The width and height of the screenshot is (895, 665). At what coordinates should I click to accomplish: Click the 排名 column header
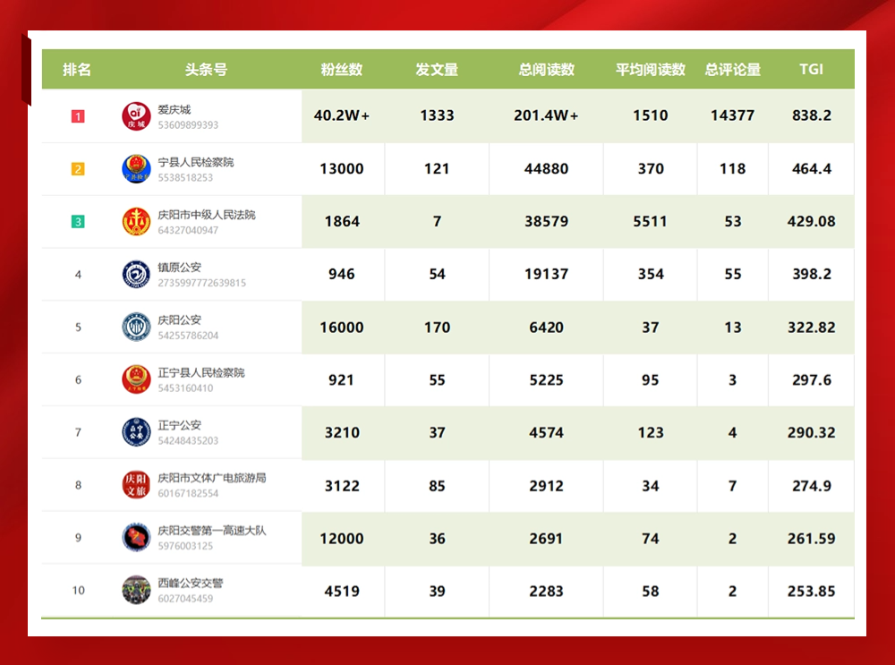[77, 70]
